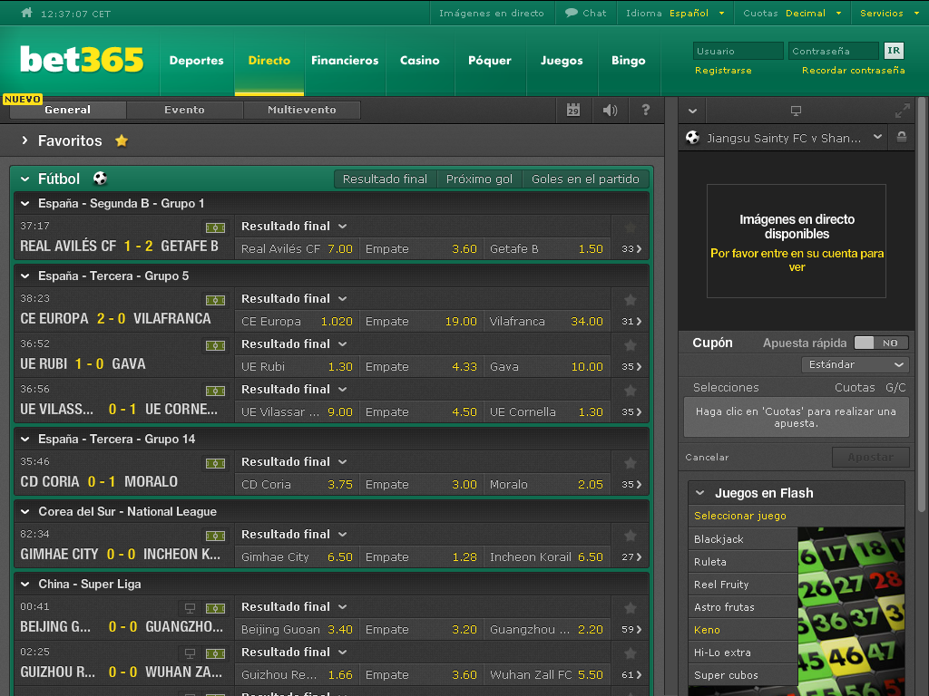This screenshot has width=929, height=696.
Task: Open pitch view icon for Gimhae City match
Action: 215,536
